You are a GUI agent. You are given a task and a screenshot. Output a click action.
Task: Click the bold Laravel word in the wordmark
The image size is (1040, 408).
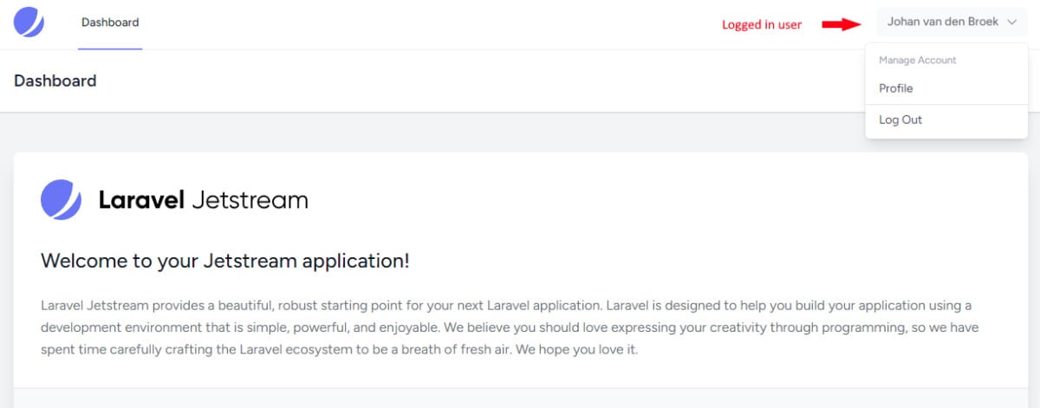[x=141, y=200]
